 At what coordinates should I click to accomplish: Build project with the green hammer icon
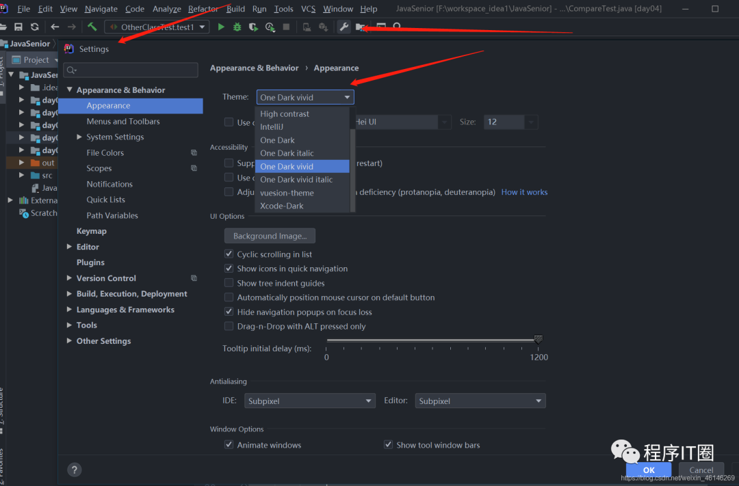[x=92, y=27]
